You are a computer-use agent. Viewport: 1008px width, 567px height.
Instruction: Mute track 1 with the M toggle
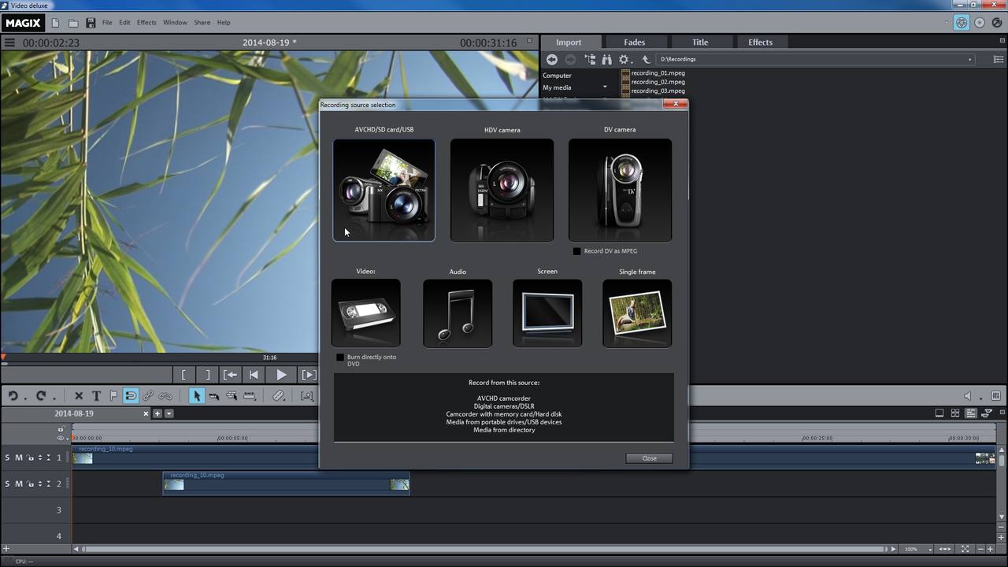17,457
